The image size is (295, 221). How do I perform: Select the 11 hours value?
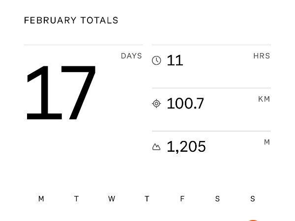pyautogui.click(x=175, y=60)
